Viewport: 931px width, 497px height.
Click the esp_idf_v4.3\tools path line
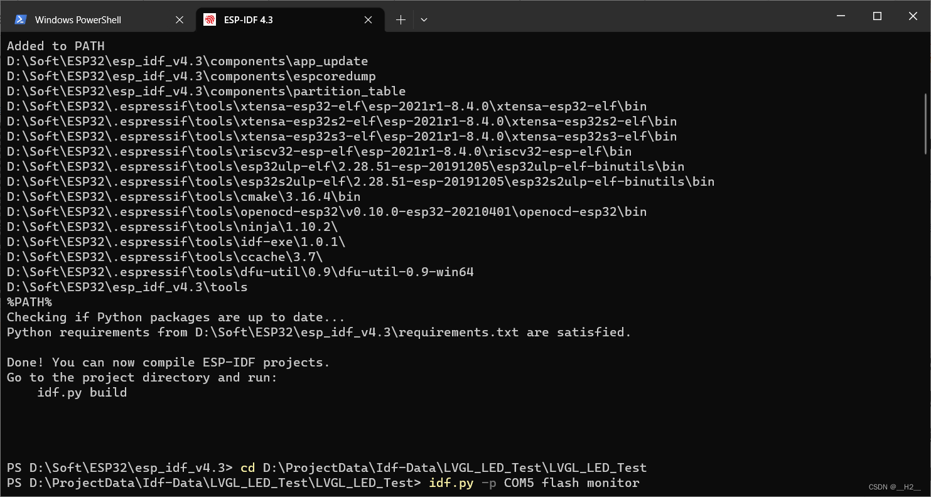(x=127, y=287)
